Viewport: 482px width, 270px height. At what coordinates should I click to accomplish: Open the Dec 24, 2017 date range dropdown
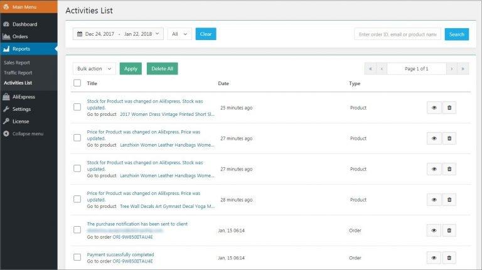click(118, 34)
